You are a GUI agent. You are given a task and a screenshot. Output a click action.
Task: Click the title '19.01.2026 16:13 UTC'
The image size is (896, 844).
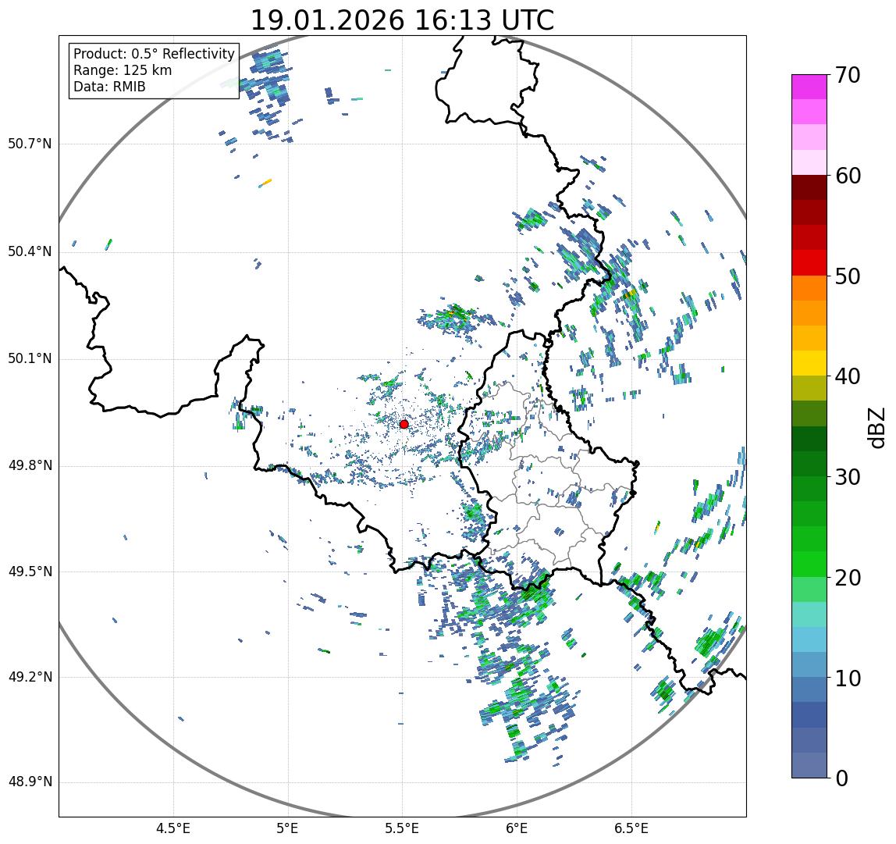tap(402, 20)
